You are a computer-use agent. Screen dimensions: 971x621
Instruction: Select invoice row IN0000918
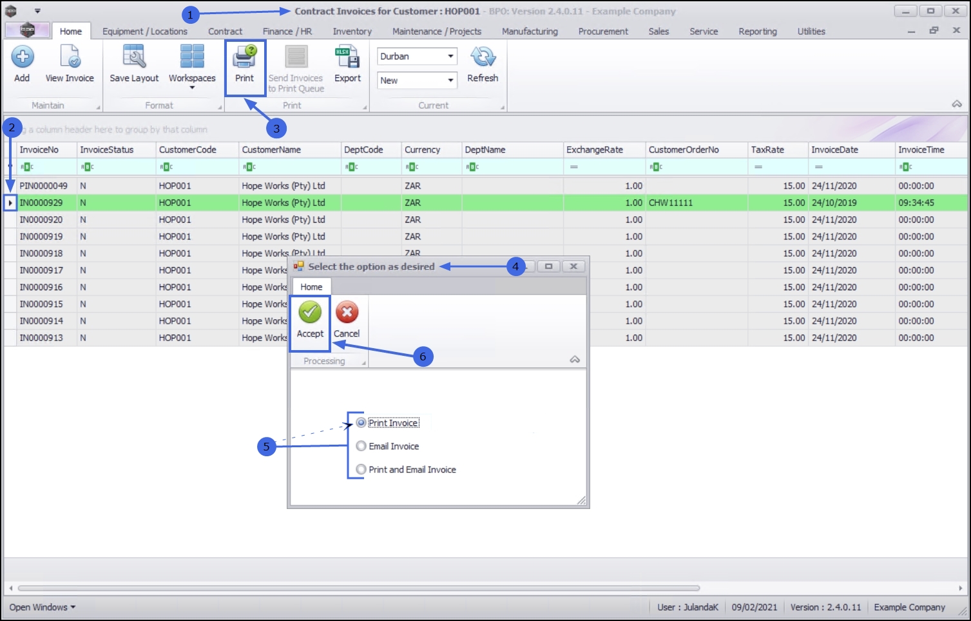(x=486, y=254)
